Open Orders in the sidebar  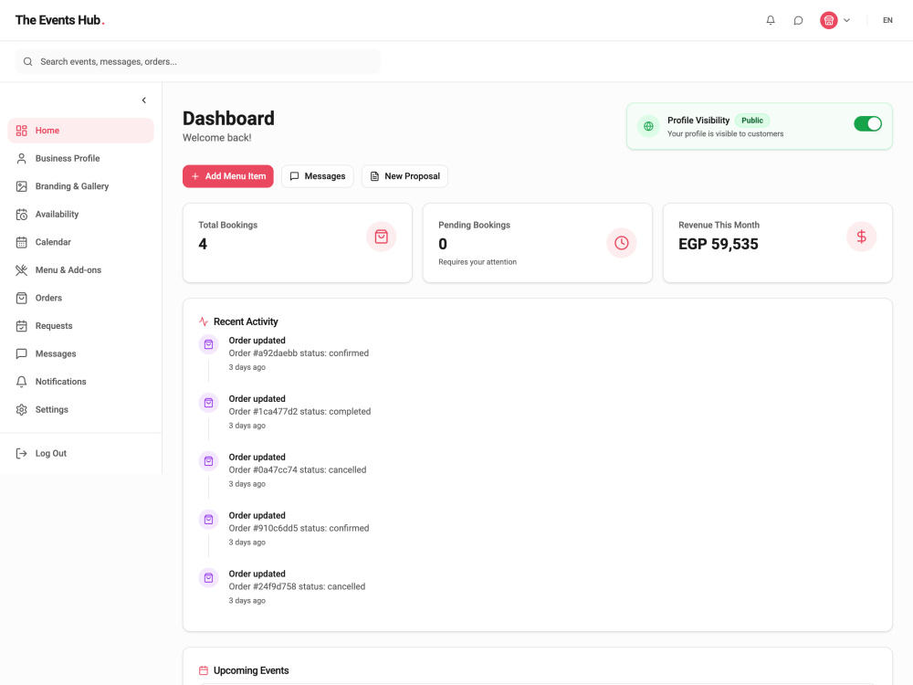[81, 299]
